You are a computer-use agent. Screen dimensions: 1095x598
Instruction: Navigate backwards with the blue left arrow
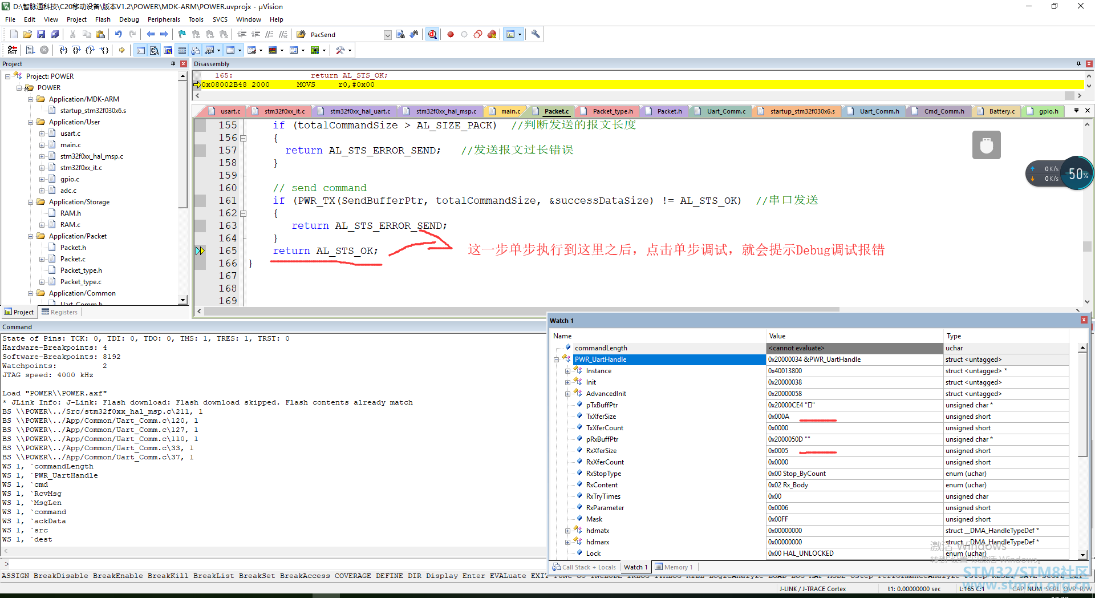[x=151, y=34]
